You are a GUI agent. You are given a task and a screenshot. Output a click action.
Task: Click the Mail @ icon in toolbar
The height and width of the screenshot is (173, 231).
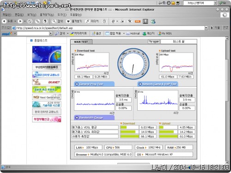click(x=113, y=21)
